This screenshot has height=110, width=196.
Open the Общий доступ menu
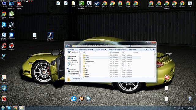point(101,50)
